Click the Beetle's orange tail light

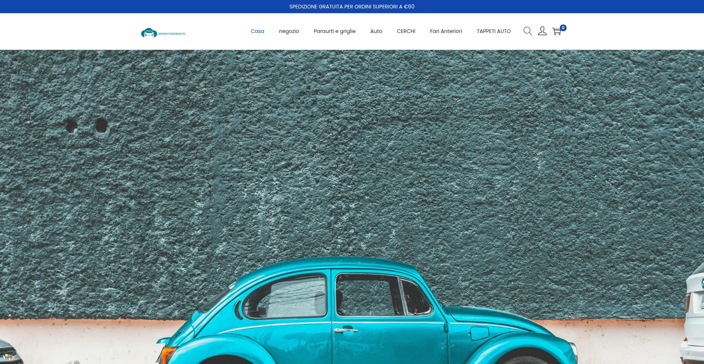click(167, 355)
